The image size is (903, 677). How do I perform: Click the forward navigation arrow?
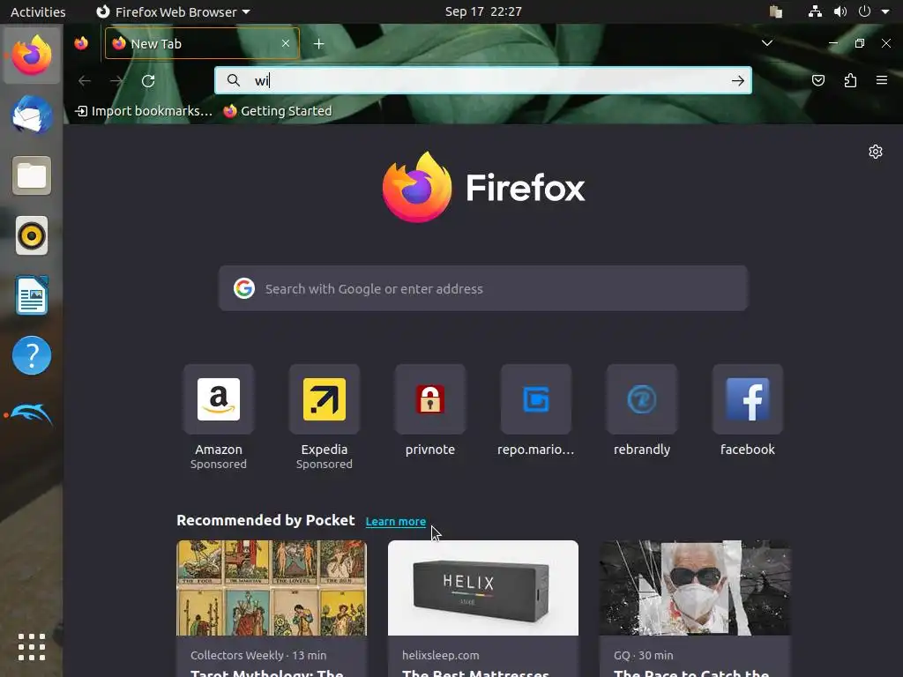click(117, 81)
